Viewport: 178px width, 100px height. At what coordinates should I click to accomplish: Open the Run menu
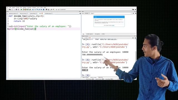click(21, 7)
